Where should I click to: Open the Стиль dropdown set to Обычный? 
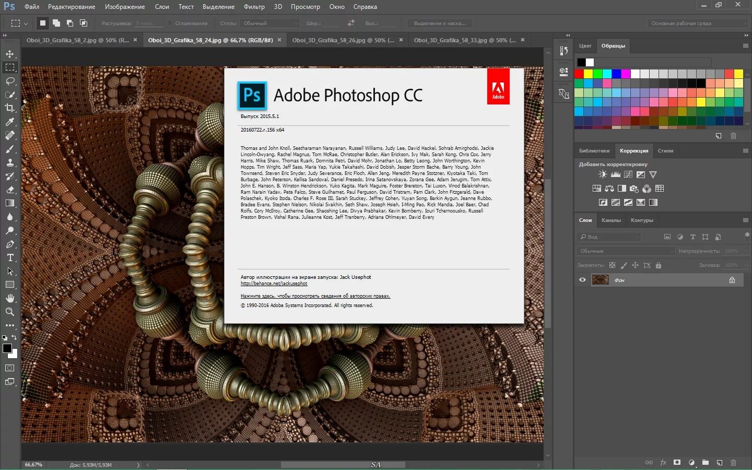click(x=270, y=23)
